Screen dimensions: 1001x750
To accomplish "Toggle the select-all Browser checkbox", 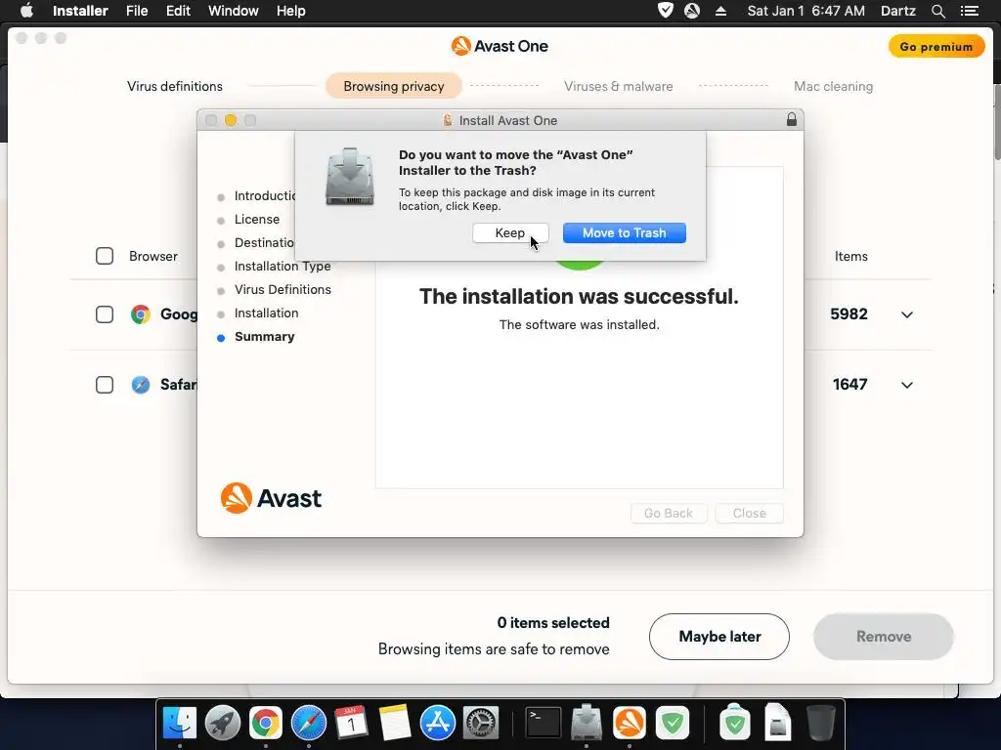I will pos(105,256).
